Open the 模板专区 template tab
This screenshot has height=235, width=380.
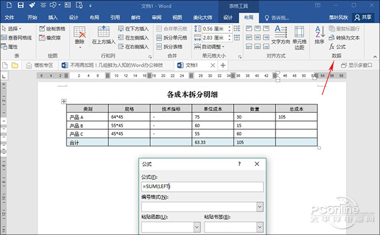click(40, 65)
